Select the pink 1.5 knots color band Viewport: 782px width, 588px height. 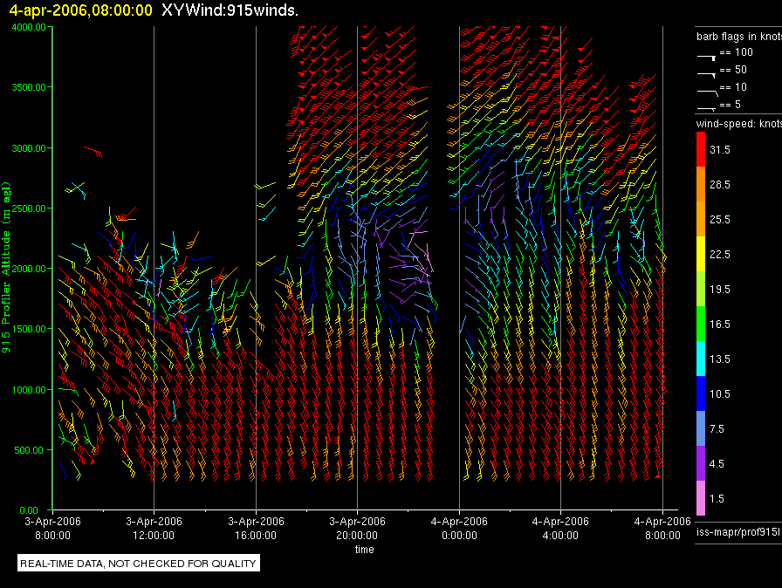pyautogui.click(x=701, y=498)
